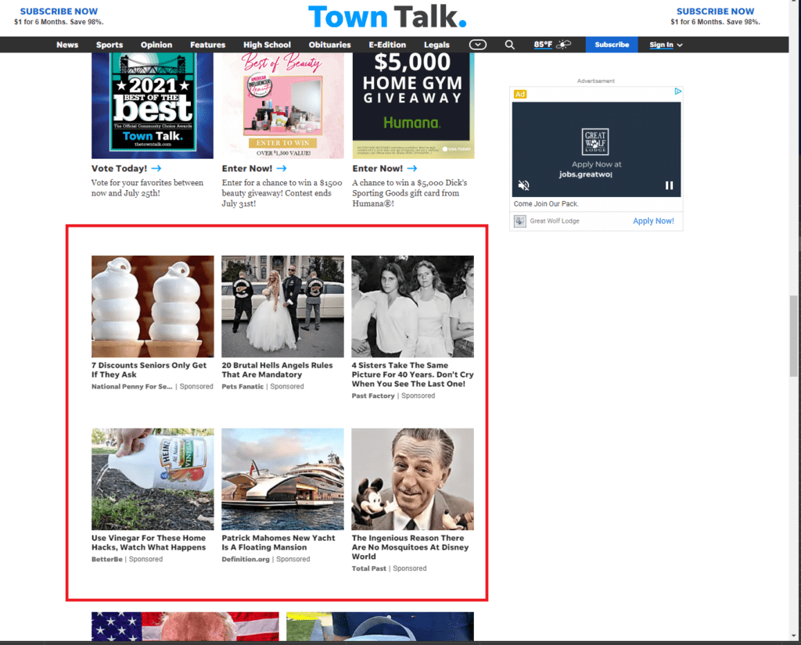Screen dimensions: 801x645
Task: Click the search magnifier icon in navbar
Action: pos(509,45)
